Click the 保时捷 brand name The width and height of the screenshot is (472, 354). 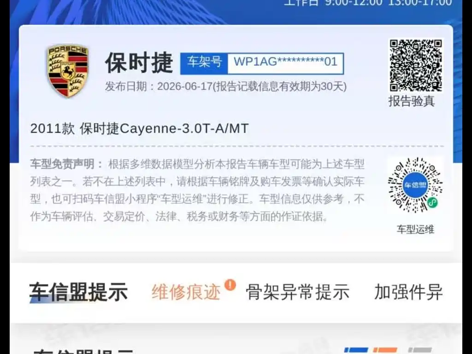pyautogui.click(x=138, y=63)
